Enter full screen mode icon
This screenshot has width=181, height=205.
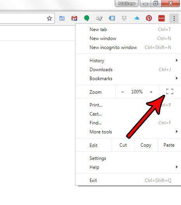tap(170, 91)
